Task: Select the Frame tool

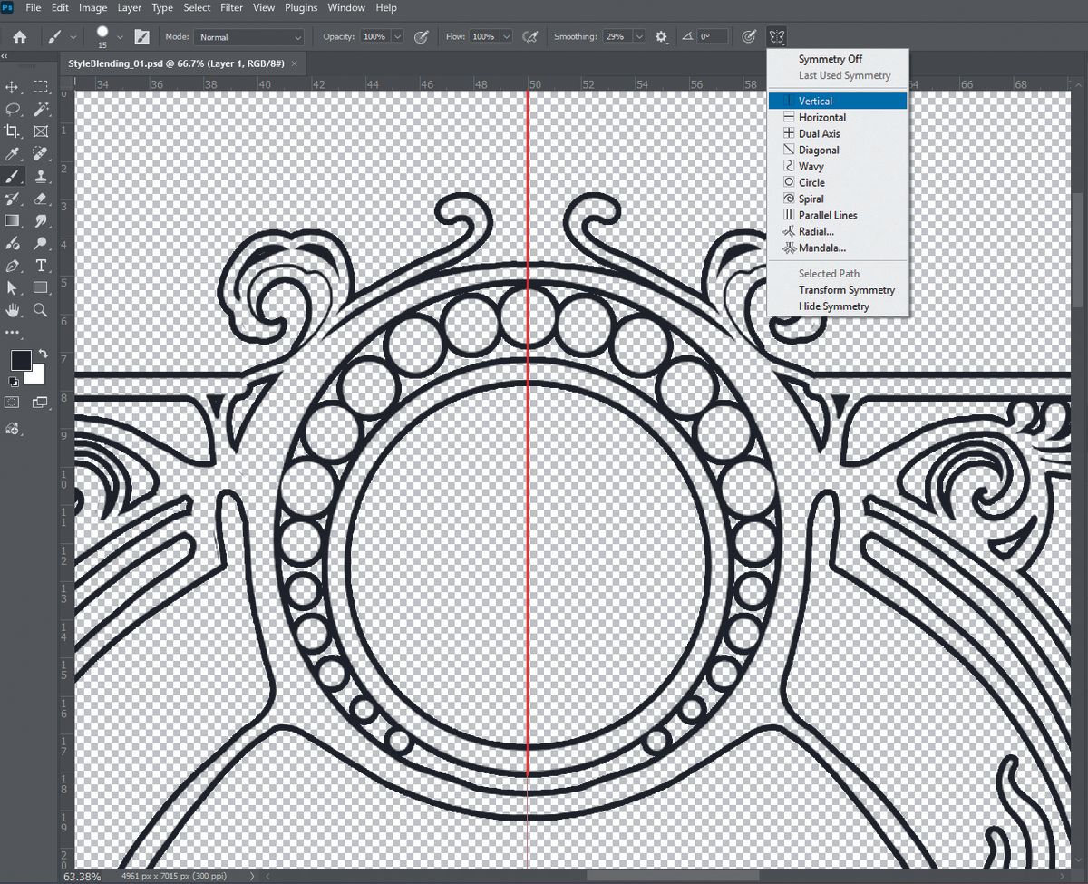Action: (x=41, y=131)
